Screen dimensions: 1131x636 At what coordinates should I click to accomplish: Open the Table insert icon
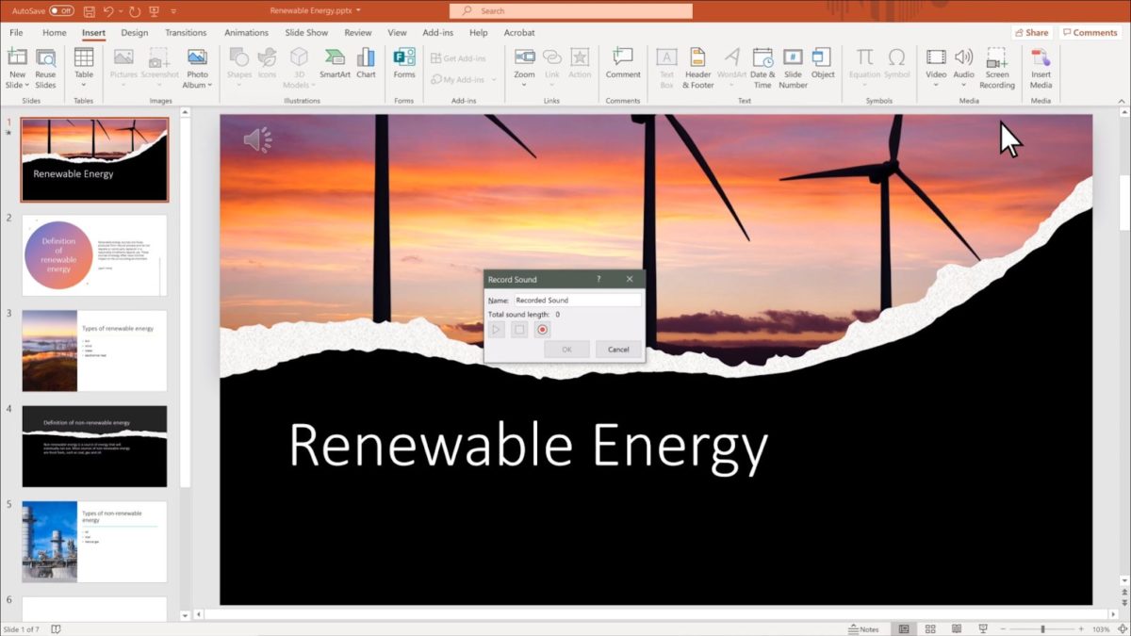84,57
